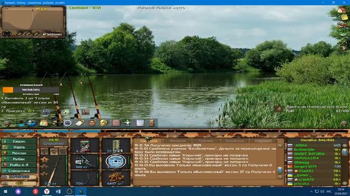Switch to the Турнир chat tab
The width and height of the screenshot is (350, 196).
pos(206,140)
